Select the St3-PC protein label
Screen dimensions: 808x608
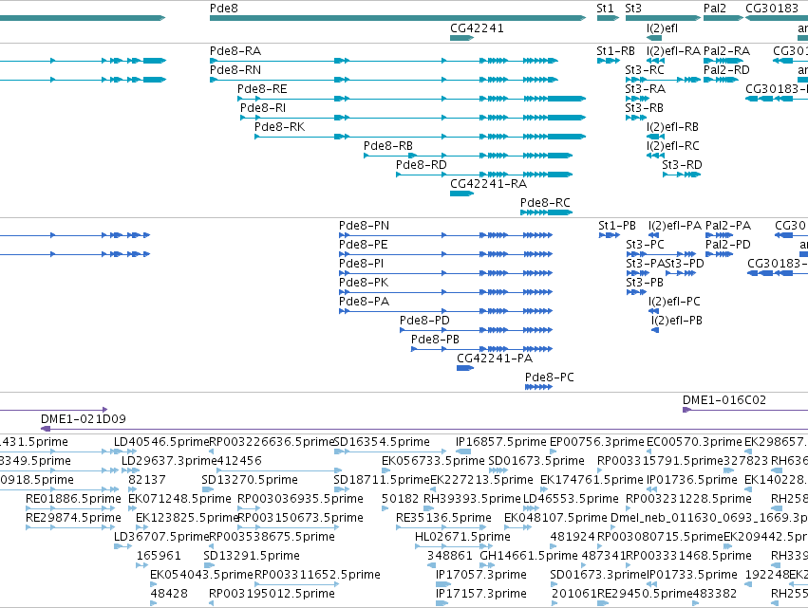click(x=645, y=245)
